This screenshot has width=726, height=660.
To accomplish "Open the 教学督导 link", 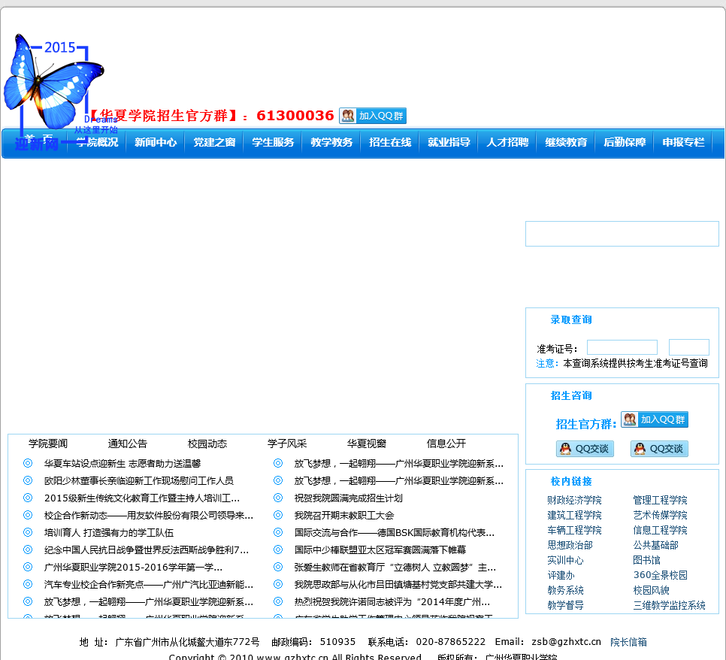I will pyautogui.click(x=565, y=605).
